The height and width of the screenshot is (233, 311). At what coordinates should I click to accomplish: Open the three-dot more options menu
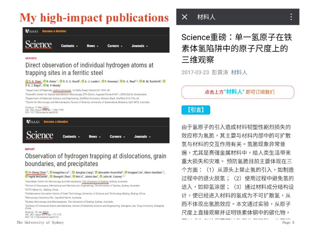point(291,17)
